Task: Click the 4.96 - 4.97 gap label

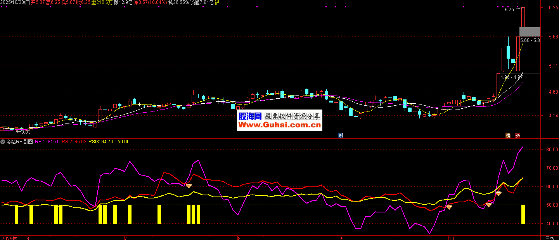Action: click(x=511, y=77)
